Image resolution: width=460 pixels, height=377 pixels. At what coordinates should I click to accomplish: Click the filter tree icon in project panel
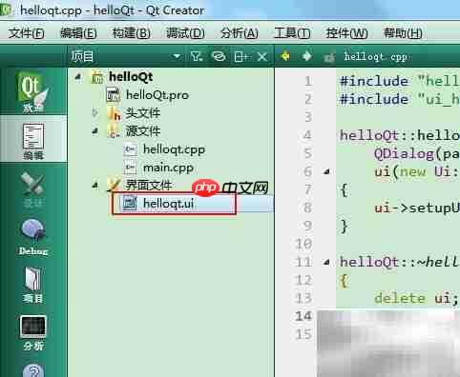point(197,57)
